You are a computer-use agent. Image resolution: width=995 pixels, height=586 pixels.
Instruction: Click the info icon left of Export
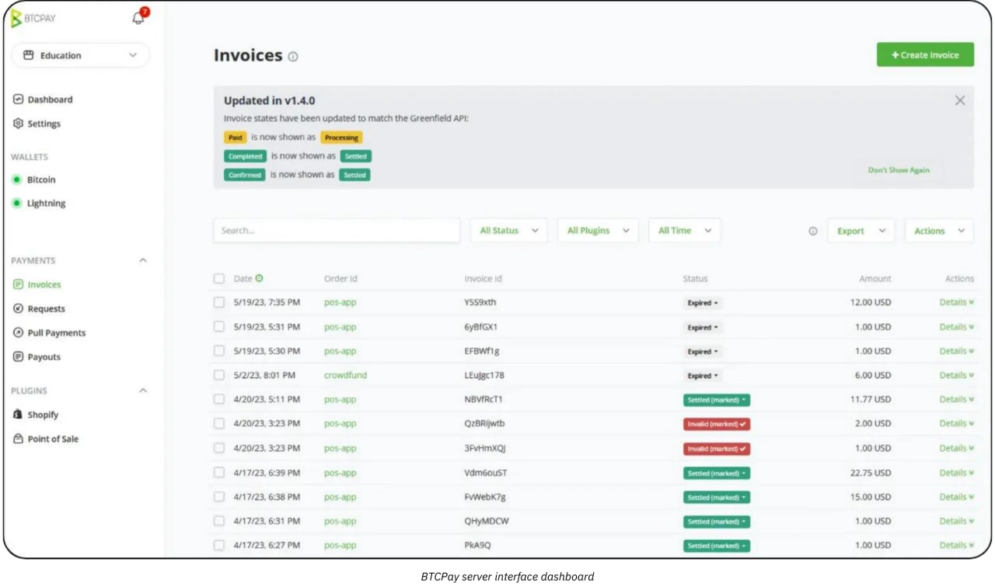tap(813, 231)
